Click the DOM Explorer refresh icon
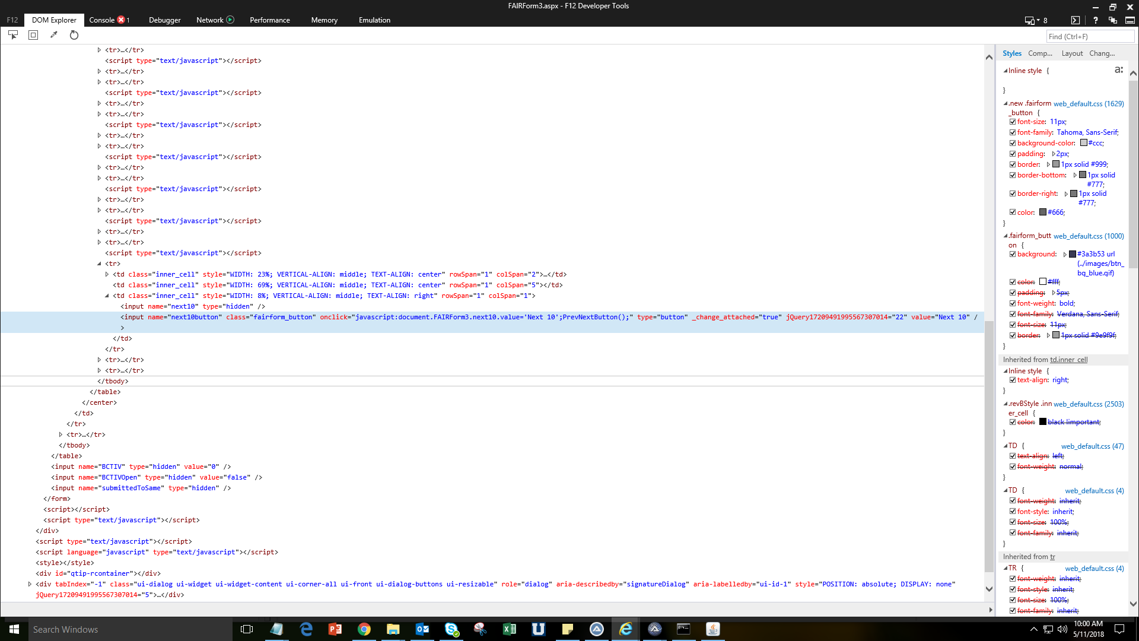Image resolution: width=1139 pixels, height=641 pixels. pos(74,35)
